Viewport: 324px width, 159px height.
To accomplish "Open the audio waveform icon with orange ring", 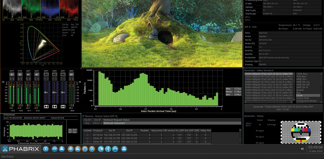I will pos(71,149).
